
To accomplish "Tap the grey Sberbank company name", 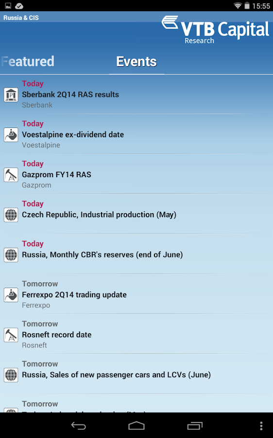I will pos(37,105).
